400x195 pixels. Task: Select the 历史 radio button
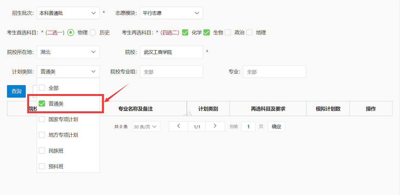[x=92, y=32]
